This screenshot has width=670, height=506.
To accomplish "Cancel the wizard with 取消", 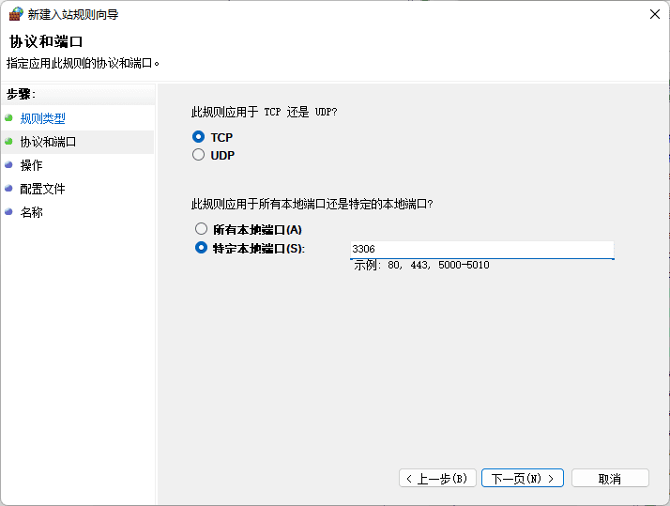I will (x=610, y=478).
